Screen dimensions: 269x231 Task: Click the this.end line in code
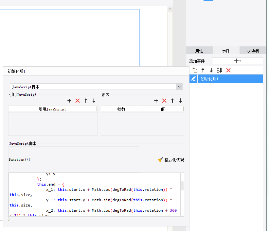[51, 184]
